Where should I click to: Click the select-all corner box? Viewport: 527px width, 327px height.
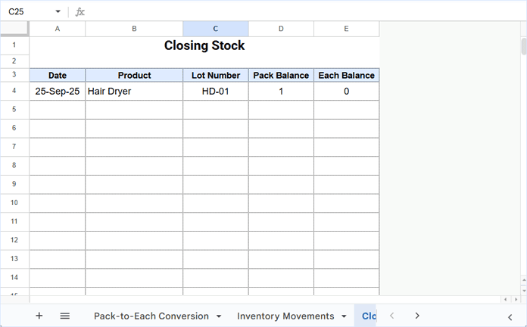click(x=14, y=28)
